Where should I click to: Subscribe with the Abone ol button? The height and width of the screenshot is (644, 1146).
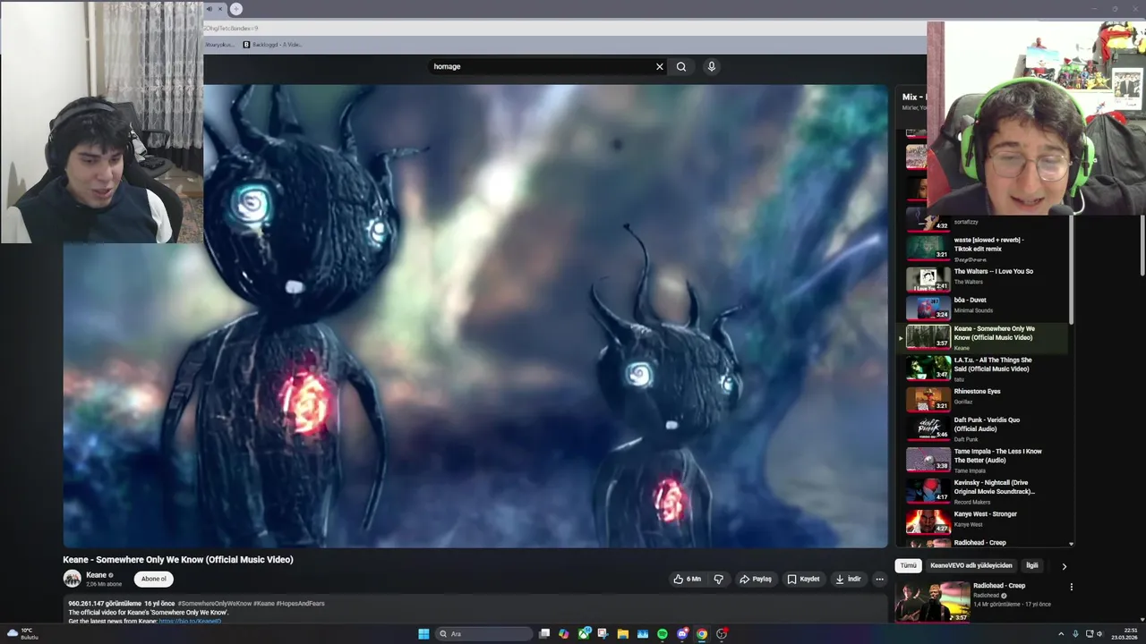154,579
